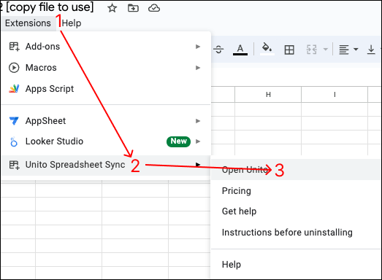Select column H header
382x280 pixels.
[268, 94]
